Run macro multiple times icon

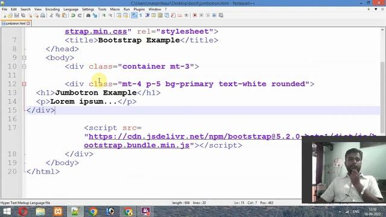[x=214, y=15]
